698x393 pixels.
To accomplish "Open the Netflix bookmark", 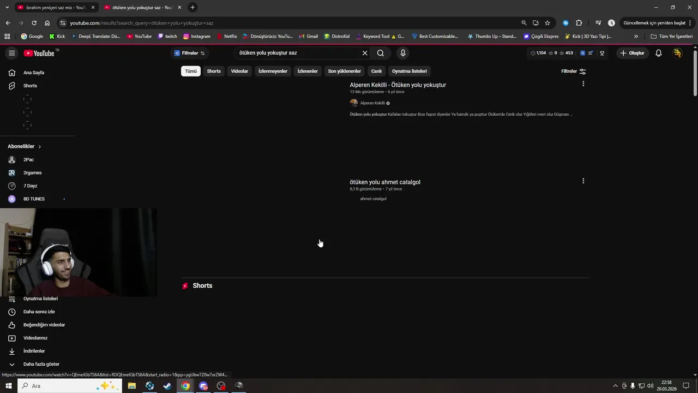I will click(227, 37).
